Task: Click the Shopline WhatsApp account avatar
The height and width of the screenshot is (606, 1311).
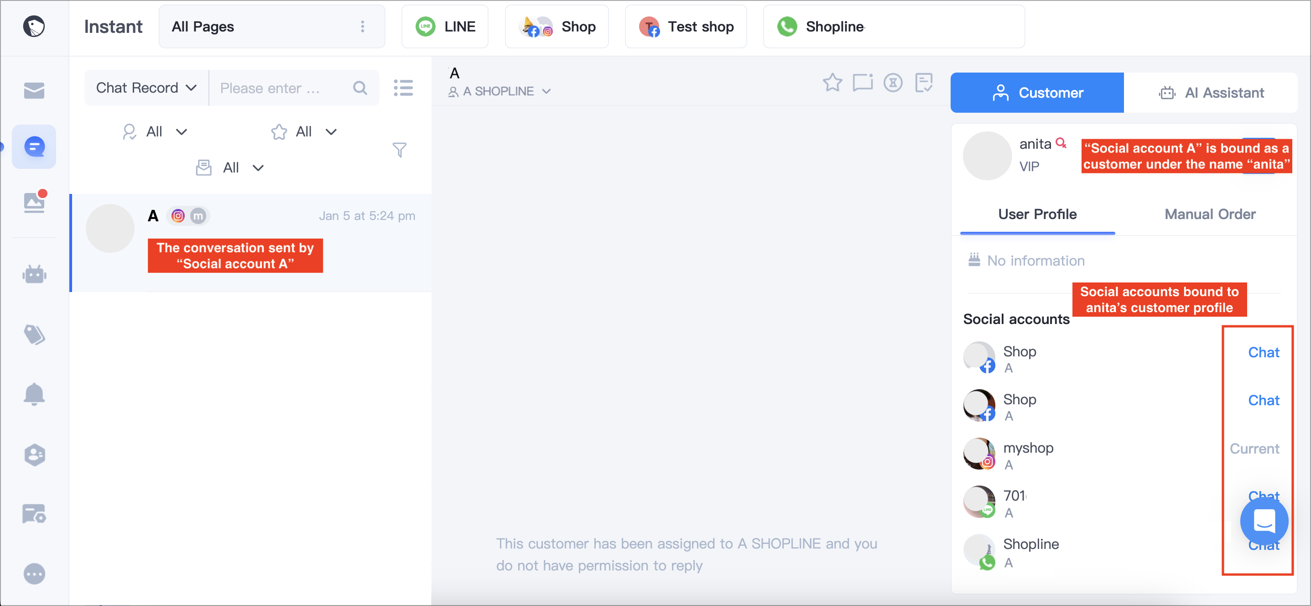Action: click(x=978, y=552)
